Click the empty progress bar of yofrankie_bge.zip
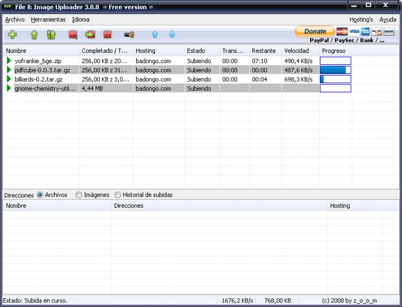This screenshot has height=307, width=402. [335, 61]
